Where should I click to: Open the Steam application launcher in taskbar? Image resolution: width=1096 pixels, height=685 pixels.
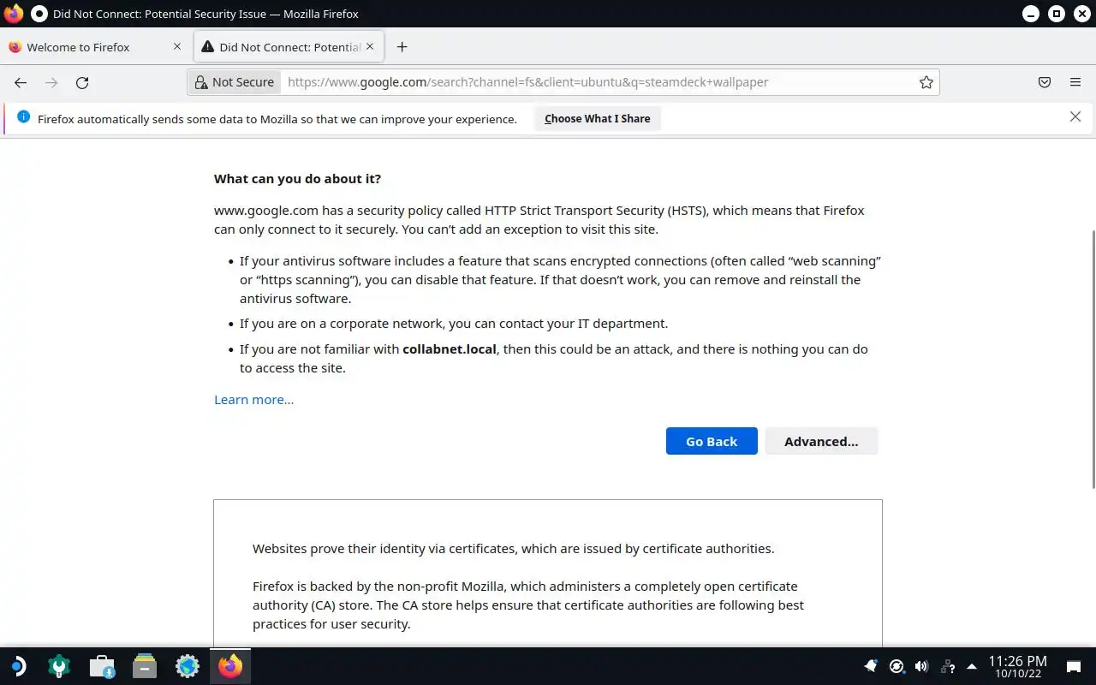pos(17,666)
